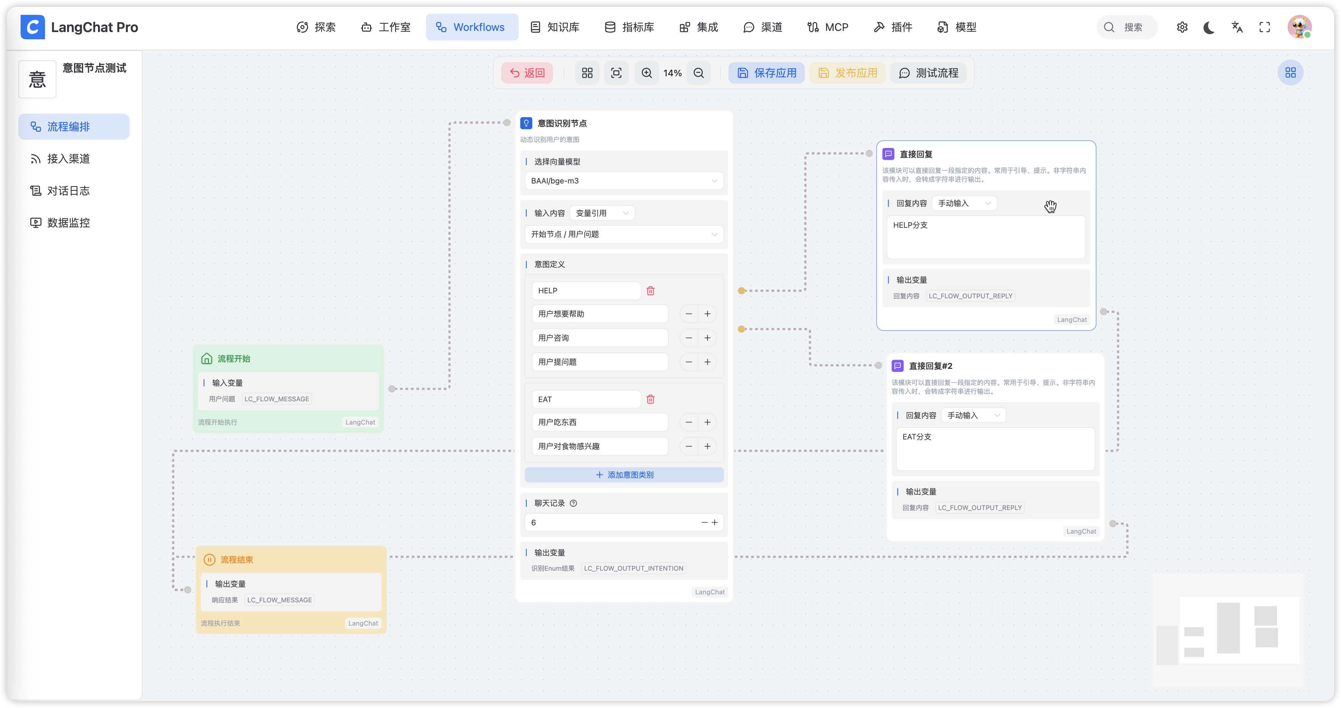Screen dimensions: 1341x708
Task: Open the 知识库 navigation tab
Action: (x=555, y=27)
